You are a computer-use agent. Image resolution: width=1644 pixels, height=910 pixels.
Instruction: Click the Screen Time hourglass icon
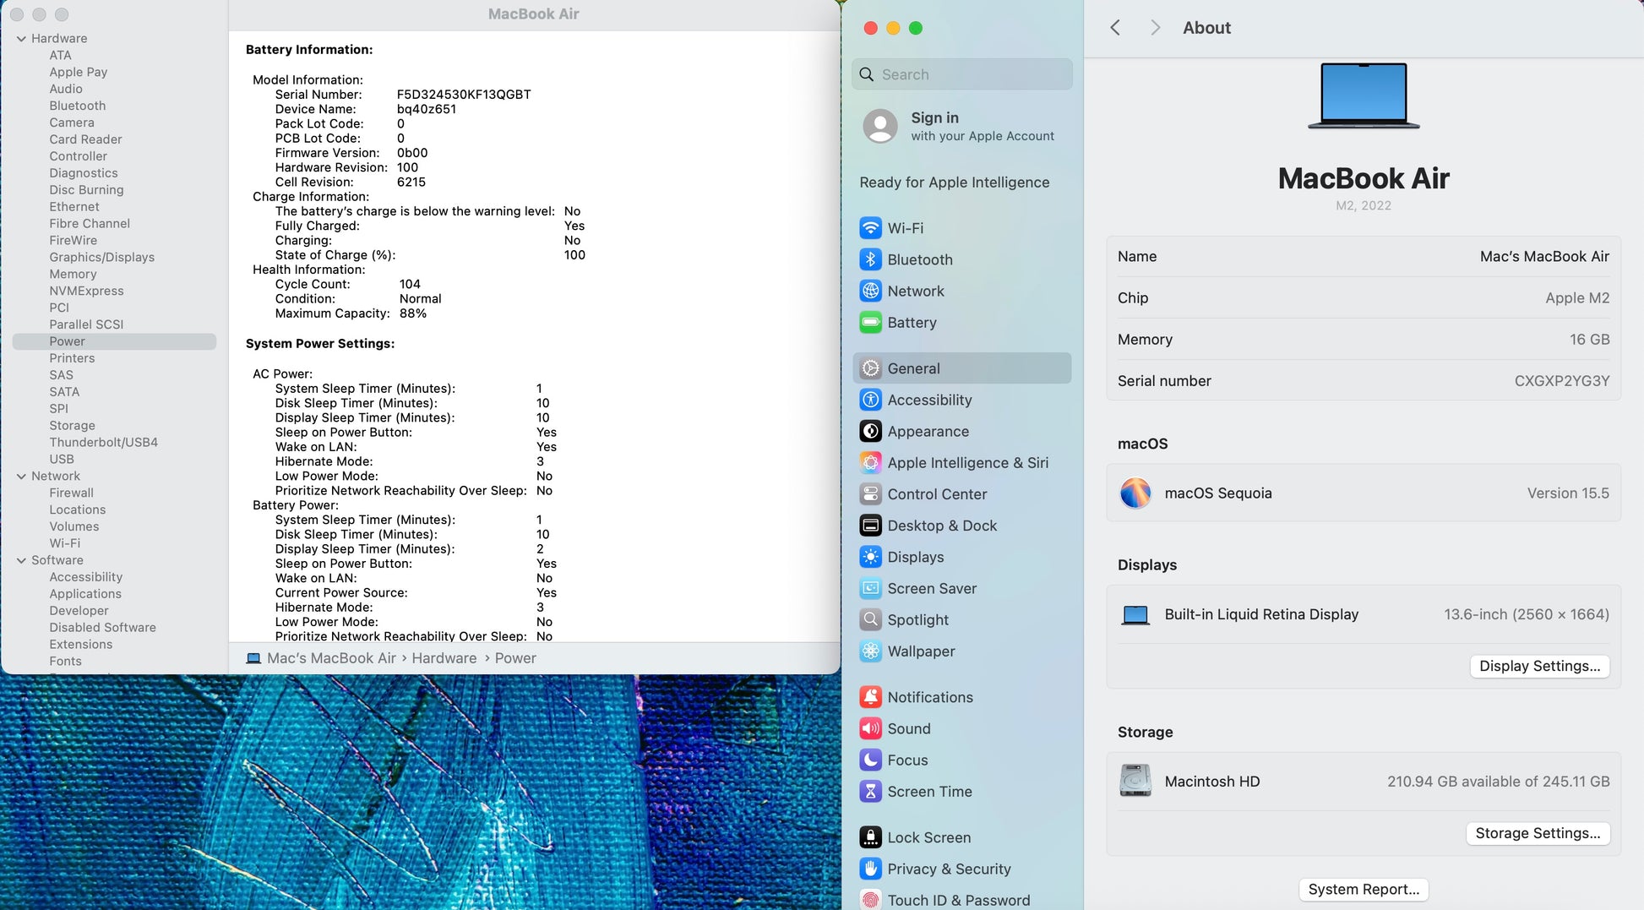coord(870,792)
